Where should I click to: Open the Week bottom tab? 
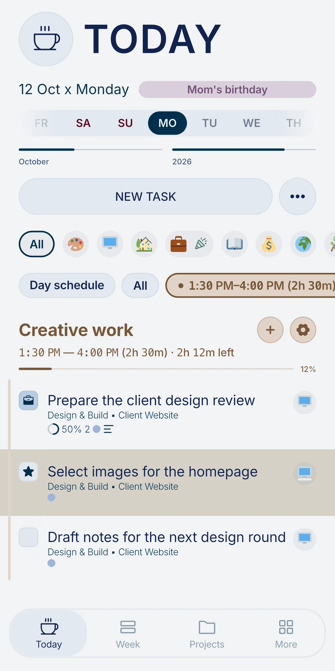tap(128, 633)
